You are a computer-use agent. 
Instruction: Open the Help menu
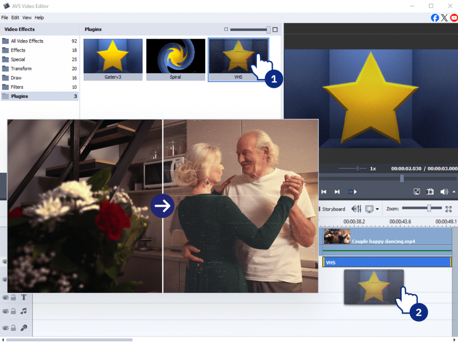39,17
